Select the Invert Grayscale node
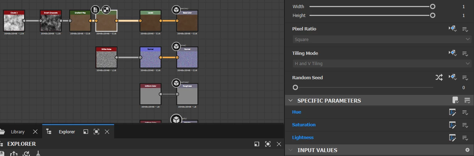 51,21
